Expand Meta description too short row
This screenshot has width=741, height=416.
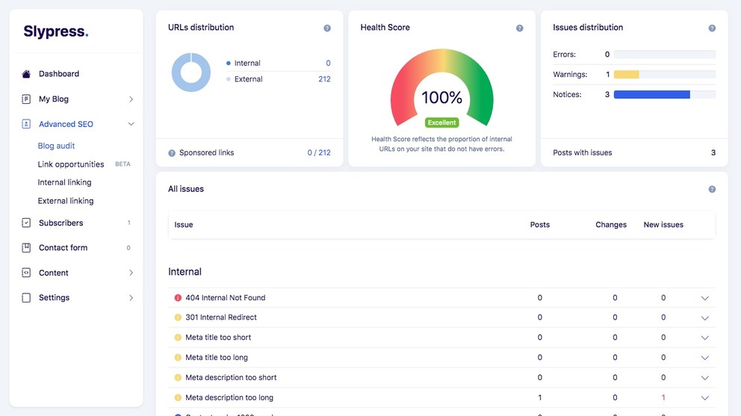(x=704, y=378)
